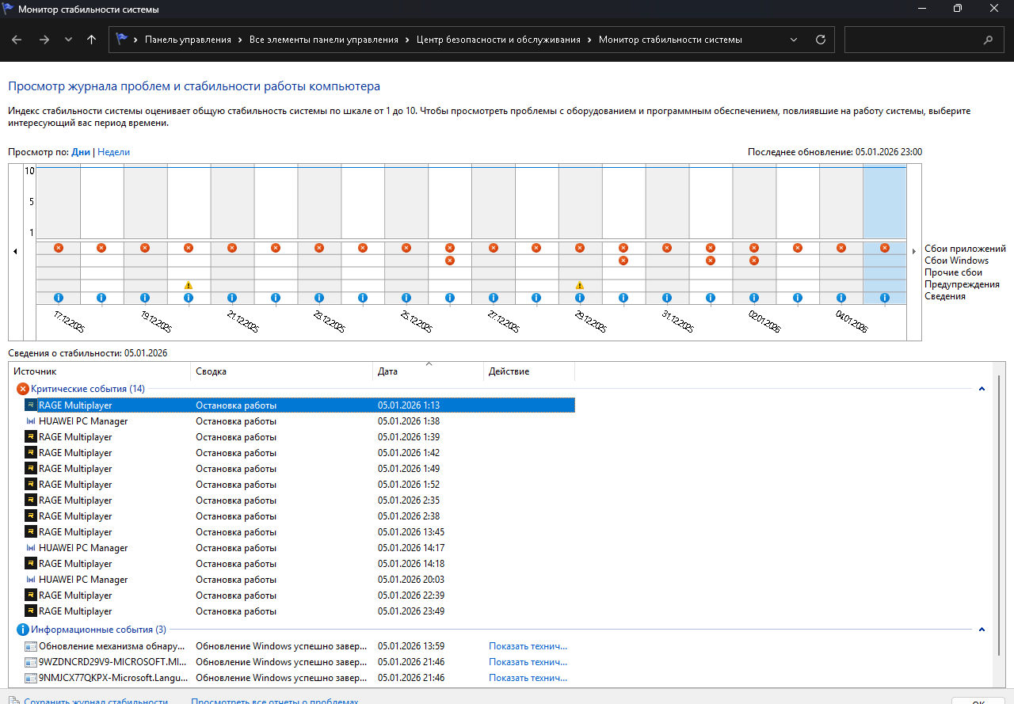Viewport: 1014px width, 704px height.
Task: Click the icon of the 9WZDNCRD29V9-MICROSOFT row
Action: click(31, 662)
